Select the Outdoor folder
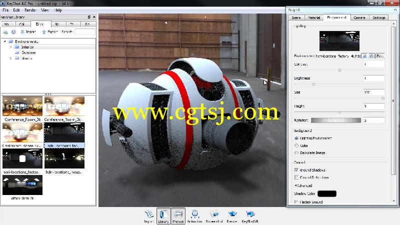 tap(28, 53)
